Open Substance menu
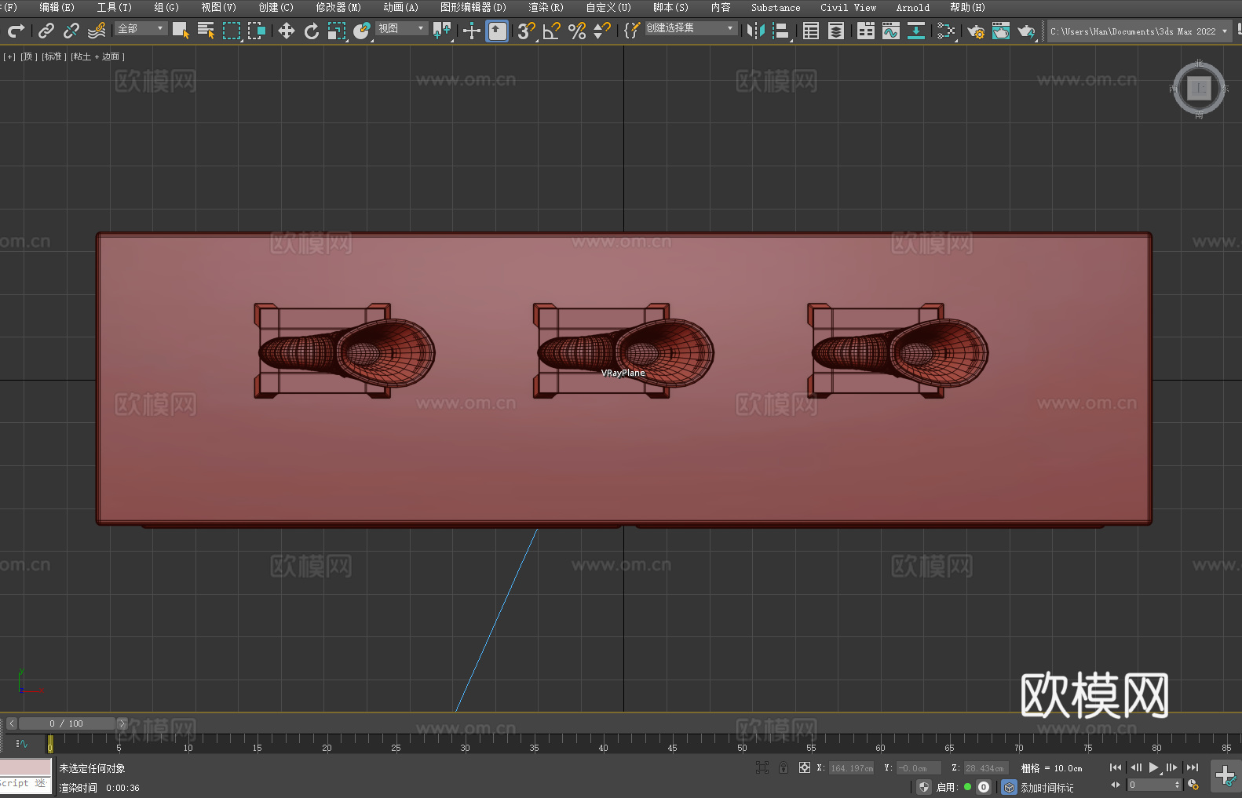 point(776,7)
